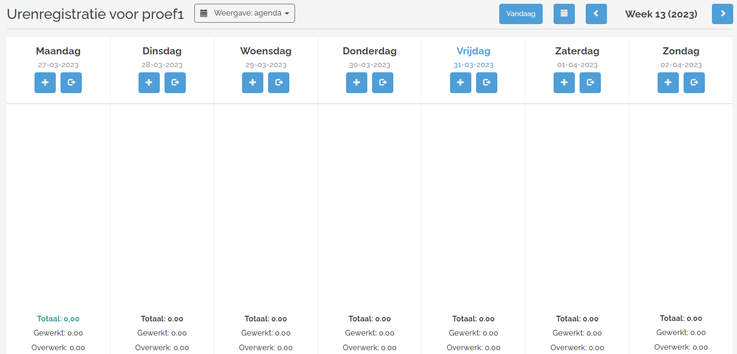
Task: Click Gewerkt: 0.00 in the Zaterdag column
Action: 577,333
